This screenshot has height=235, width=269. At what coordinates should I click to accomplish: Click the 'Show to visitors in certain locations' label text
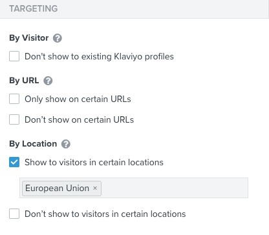click(94, 162)
